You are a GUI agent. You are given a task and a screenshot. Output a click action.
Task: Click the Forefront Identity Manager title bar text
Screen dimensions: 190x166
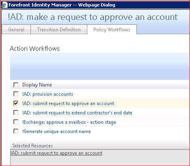[62, 5]
